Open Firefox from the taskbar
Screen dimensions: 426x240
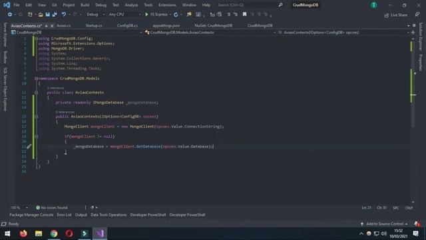[x=23, y=233]
